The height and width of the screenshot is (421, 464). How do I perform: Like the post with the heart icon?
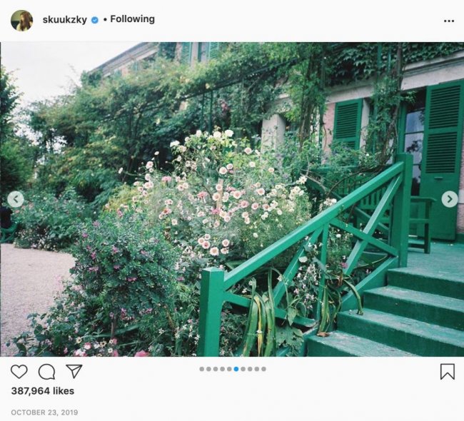19,372
